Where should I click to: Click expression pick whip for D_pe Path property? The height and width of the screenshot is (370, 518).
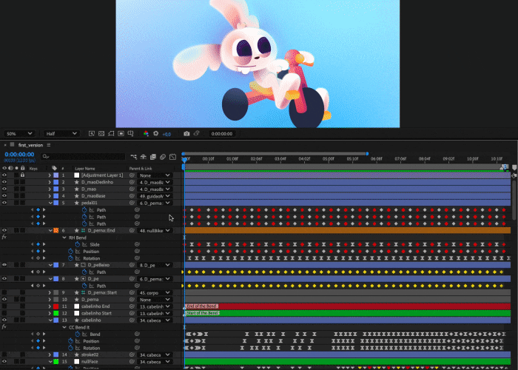137,286
